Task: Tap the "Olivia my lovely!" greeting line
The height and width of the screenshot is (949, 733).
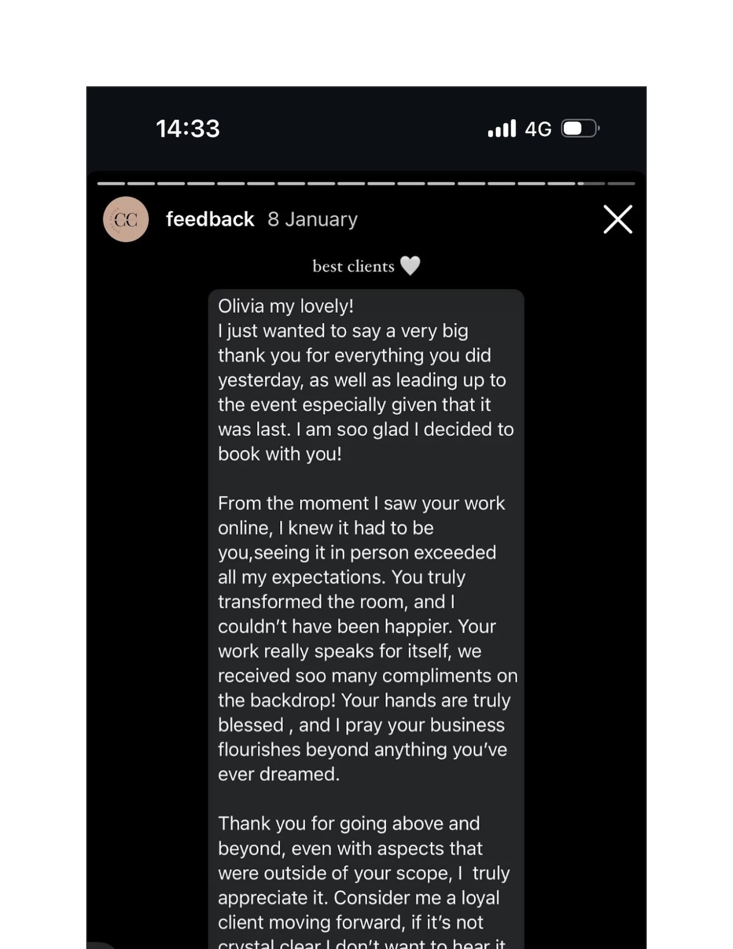Action: coord(285,306)
